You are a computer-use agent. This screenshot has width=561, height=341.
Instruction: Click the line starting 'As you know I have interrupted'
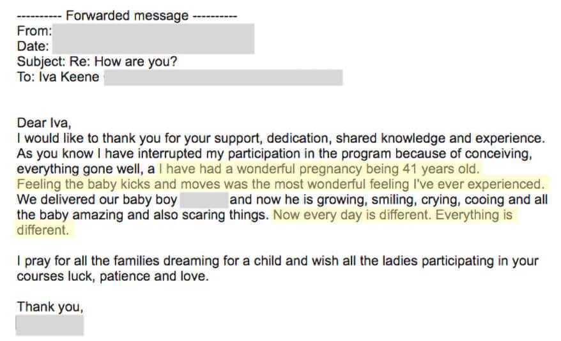pos(274,154)
